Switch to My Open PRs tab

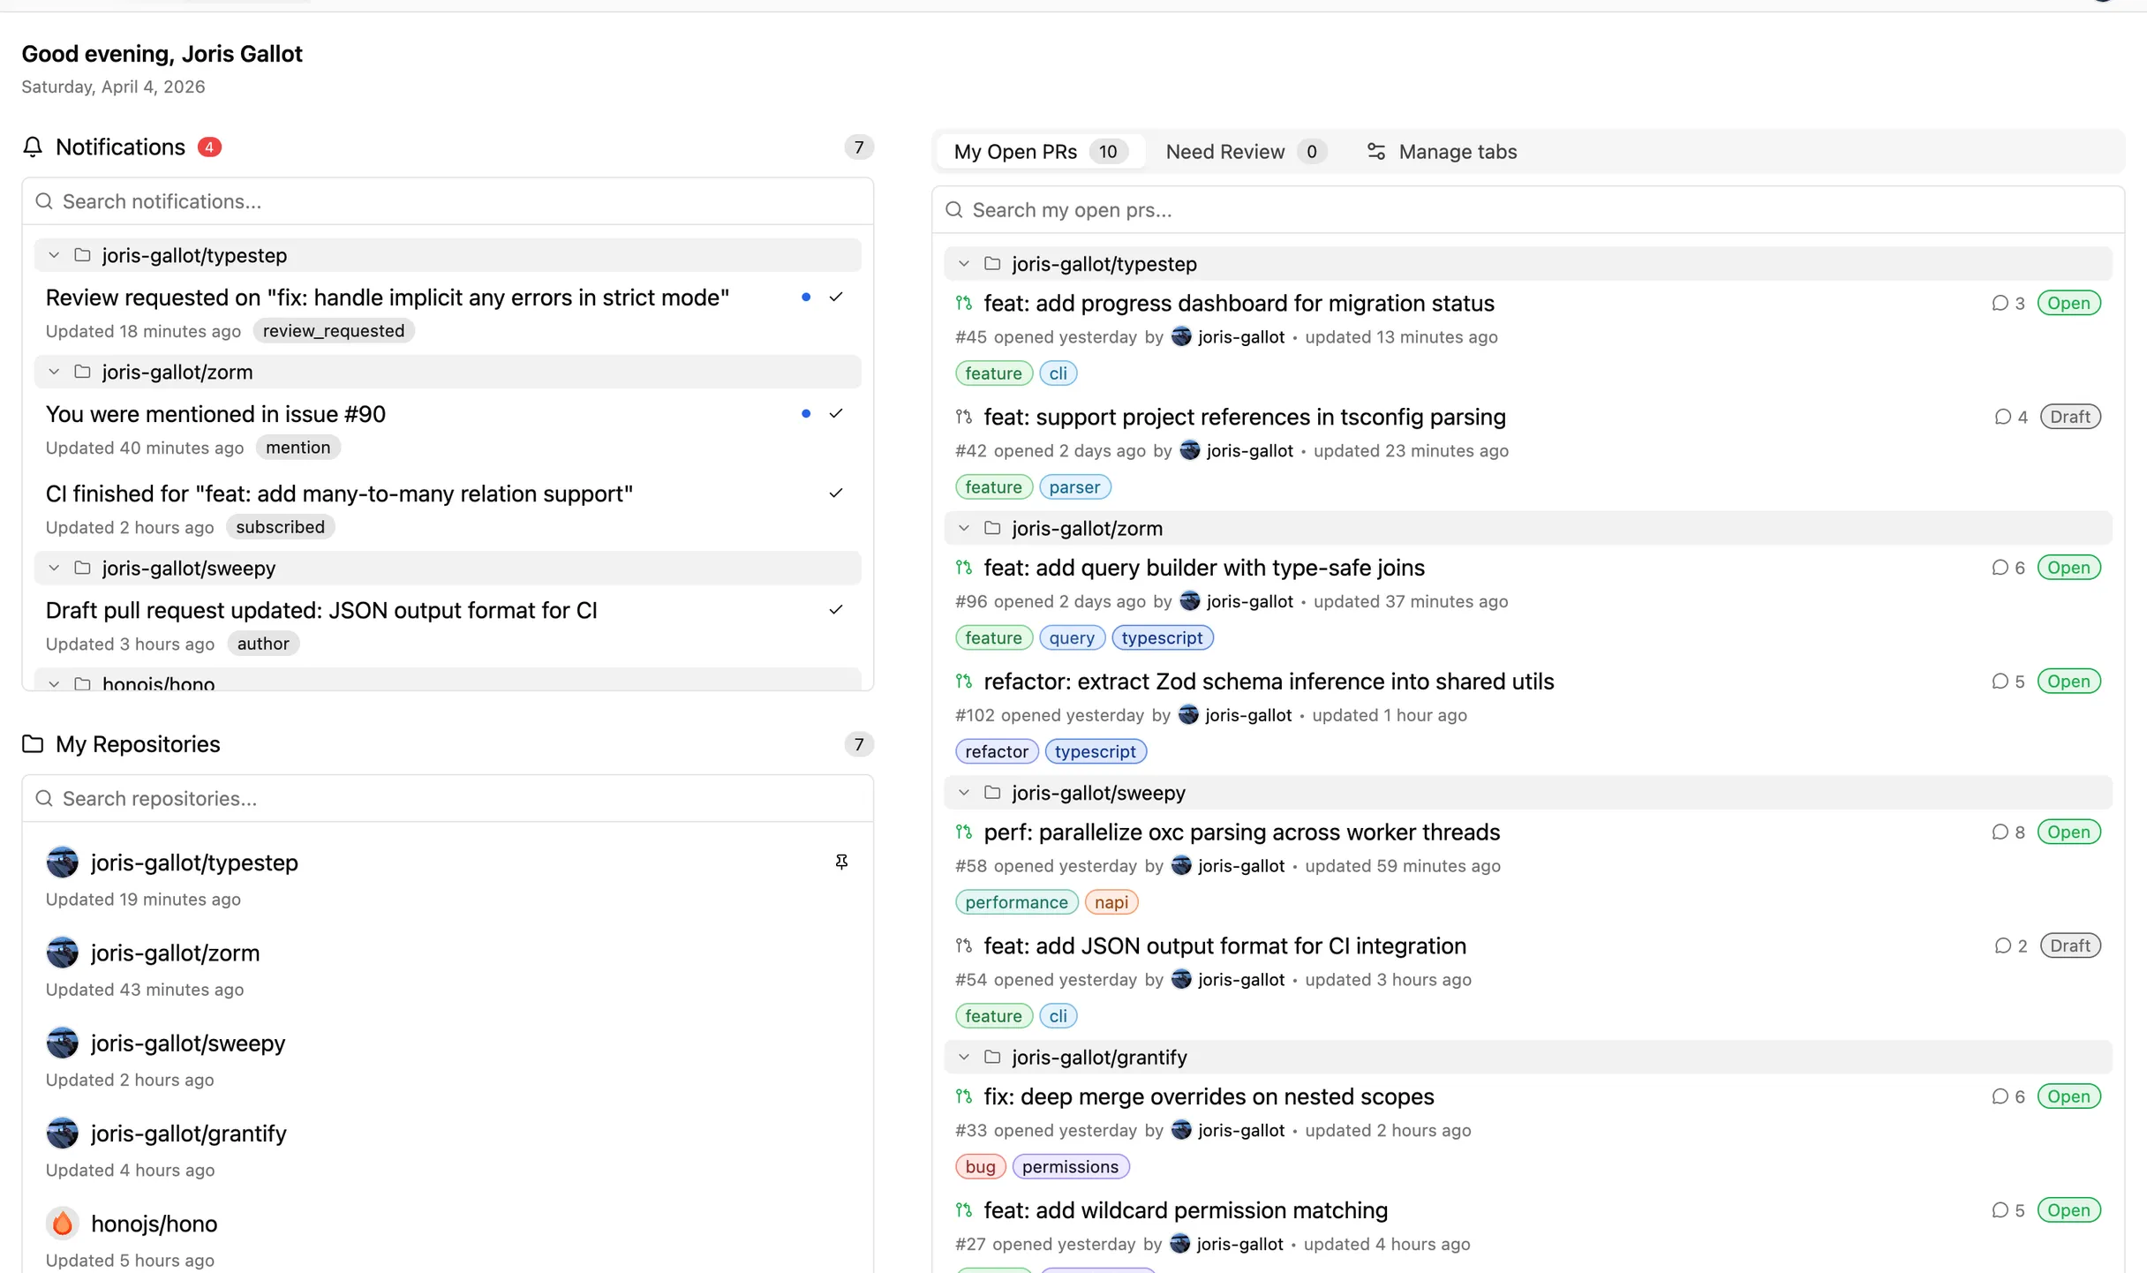(1039, 152)
